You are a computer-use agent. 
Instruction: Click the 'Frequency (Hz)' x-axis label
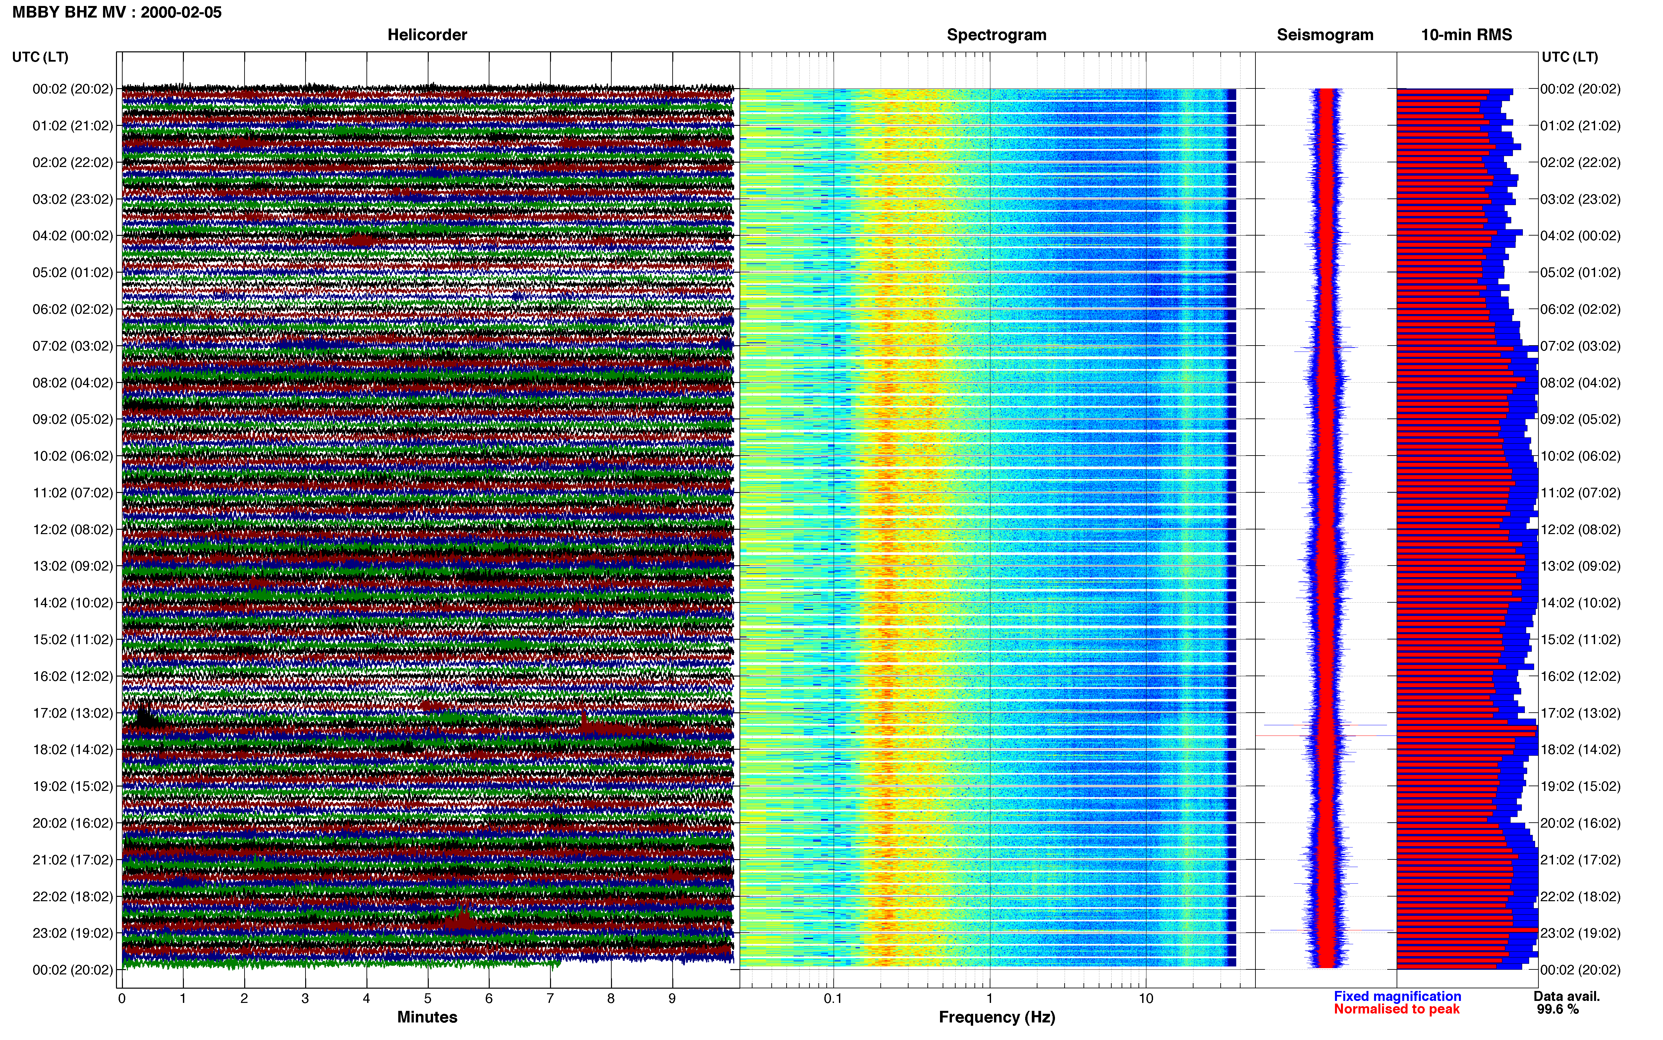point(997,1017)
